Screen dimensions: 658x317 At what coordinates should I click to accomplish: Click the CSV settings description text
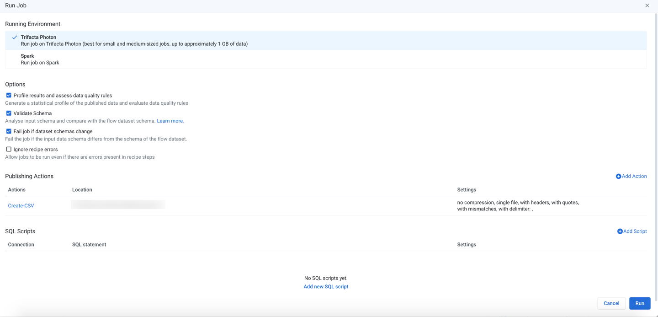click(x=518, y=206)
